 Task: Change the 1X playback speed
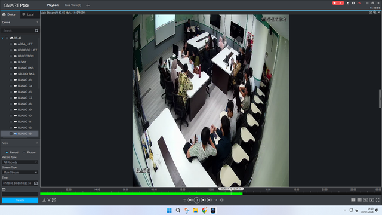coord(216,200)
